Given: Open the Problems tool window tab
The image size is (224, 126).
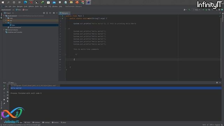Looking at the screenshot, I should click(36, 122).
